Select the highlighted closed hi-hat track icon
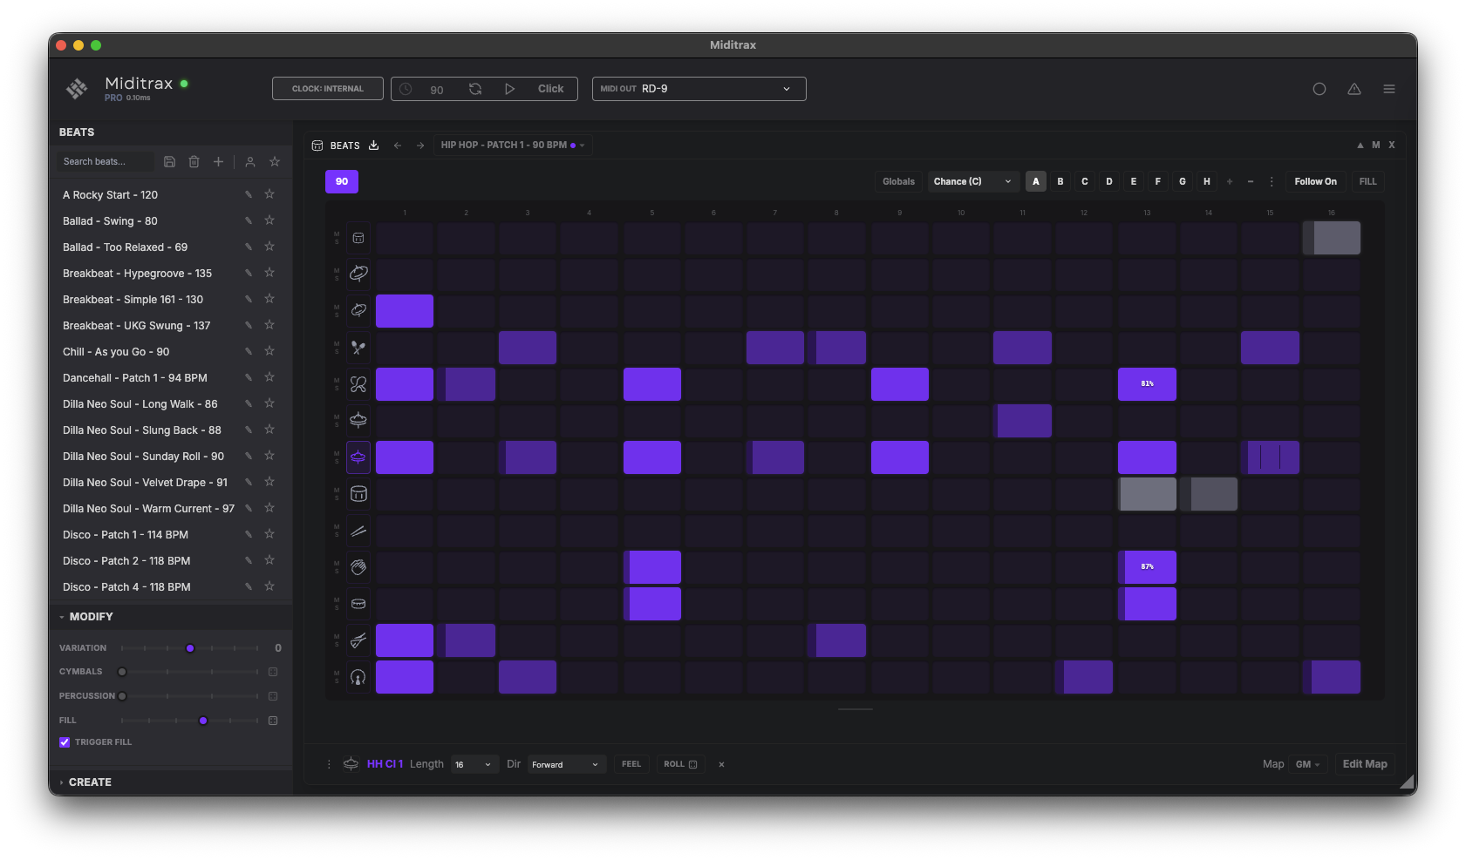 click(358, 457)
